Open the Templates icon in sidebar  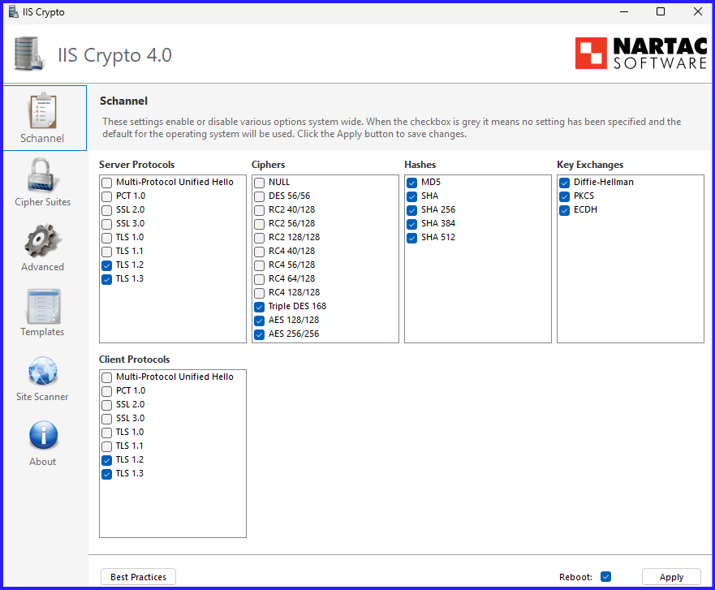43,306
